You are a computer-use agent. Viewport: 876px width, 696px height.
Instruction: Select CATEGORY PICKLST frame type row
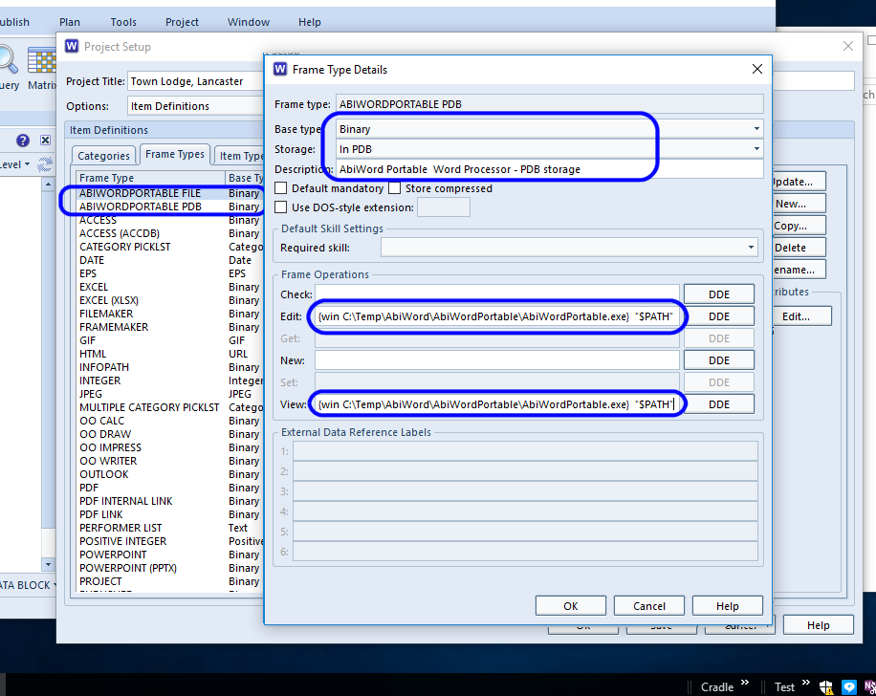pyautogui.click(x=169, y=247)
